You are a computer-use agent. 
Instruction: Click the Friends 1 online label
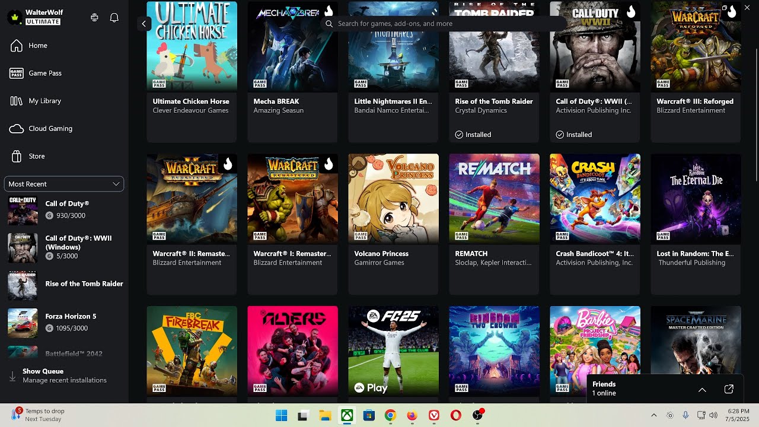[604, 388]
